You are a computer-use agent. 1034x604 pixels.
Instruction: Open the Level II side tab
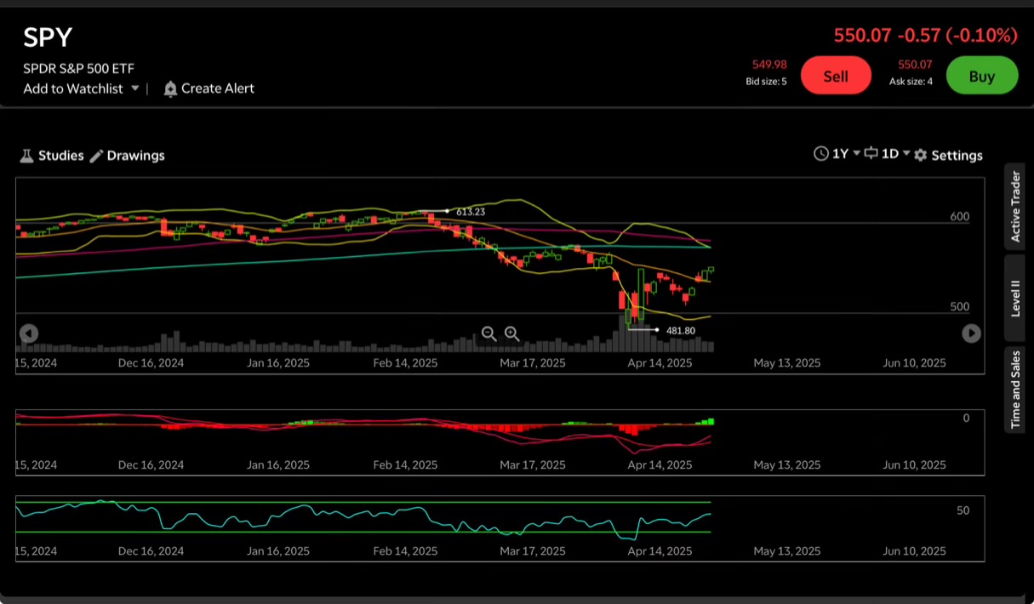1014,299
